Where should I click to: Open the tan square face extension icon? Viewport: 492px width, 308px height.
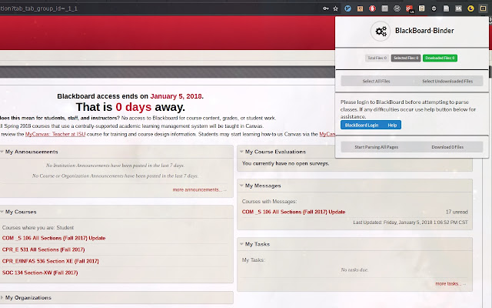coord(360,8)
